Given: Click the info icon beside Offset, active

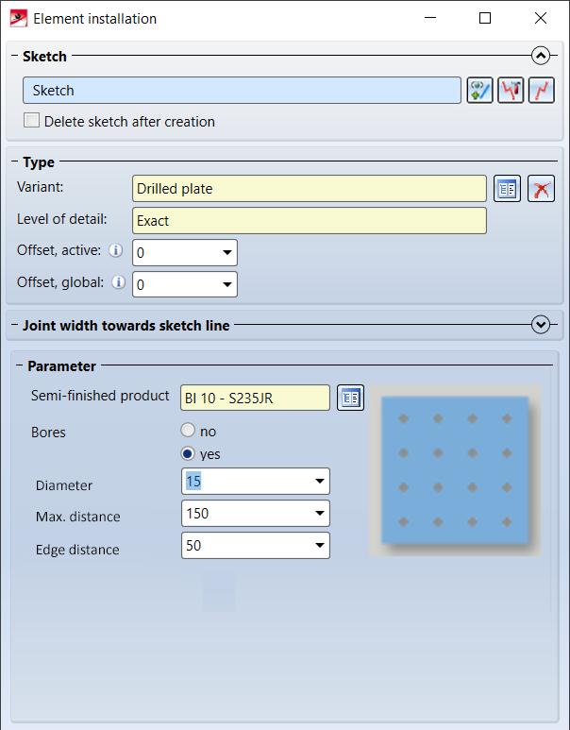Looking at the screenshot, I should [117, 251].
